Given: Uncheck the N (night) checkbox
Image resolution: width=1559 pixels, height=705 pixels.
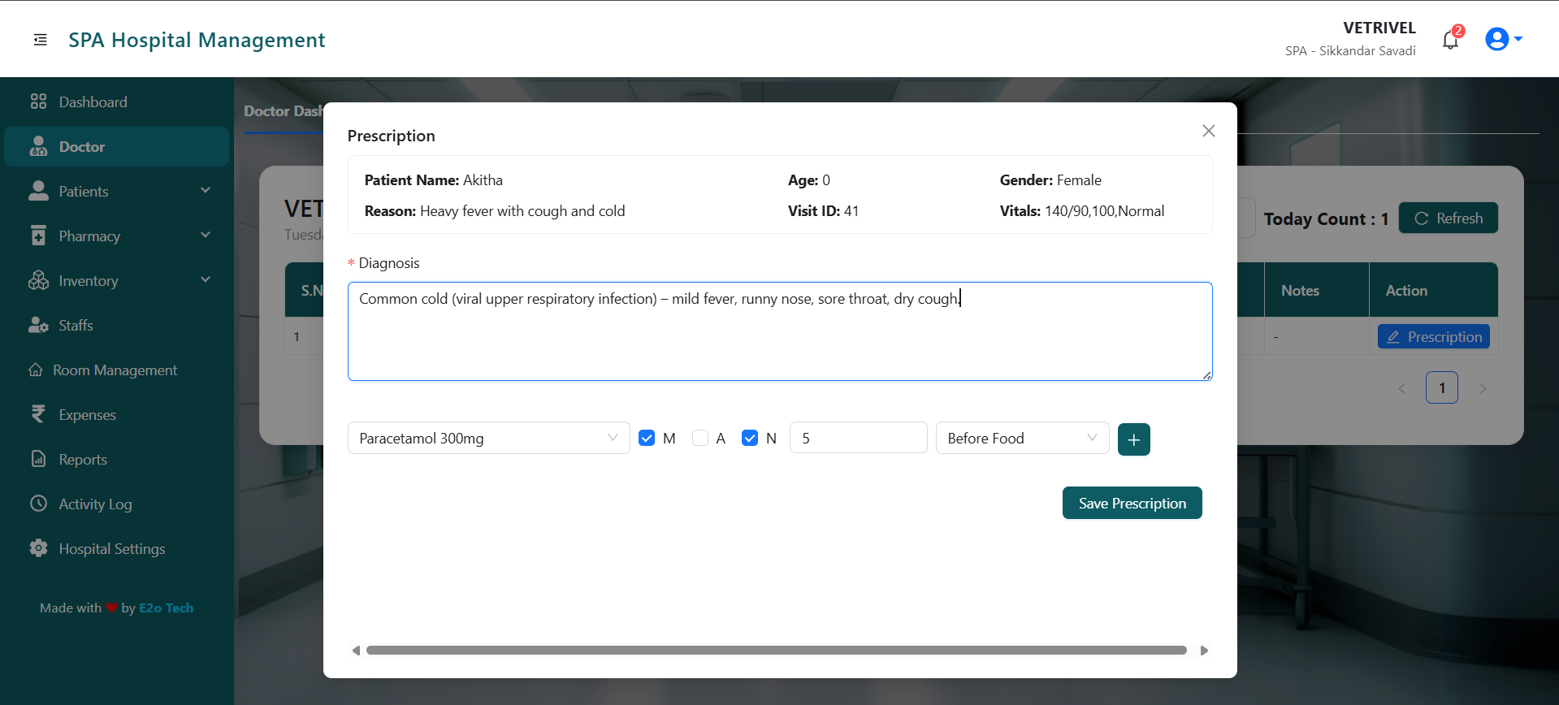Looking at the screenshot, I should tap(750, 439).
